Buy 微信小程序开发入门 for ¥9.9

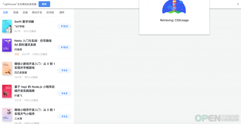(x=64, y=116)
